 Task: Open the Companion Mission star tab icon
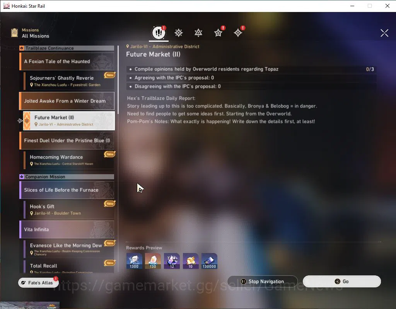pos(218,33)
